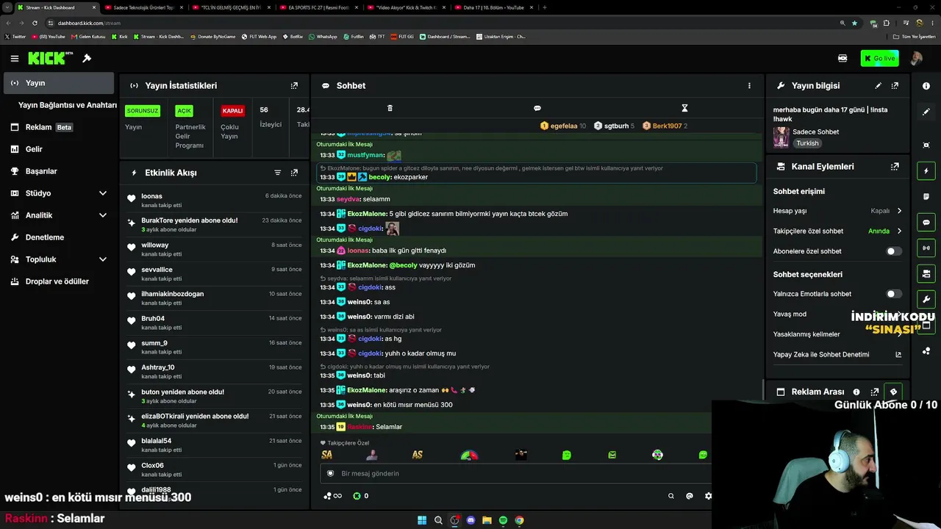The width and height of the screenshot is (941, 529).
Task: Click the Bir mesaj gönderin input
Action: point(515,473)
